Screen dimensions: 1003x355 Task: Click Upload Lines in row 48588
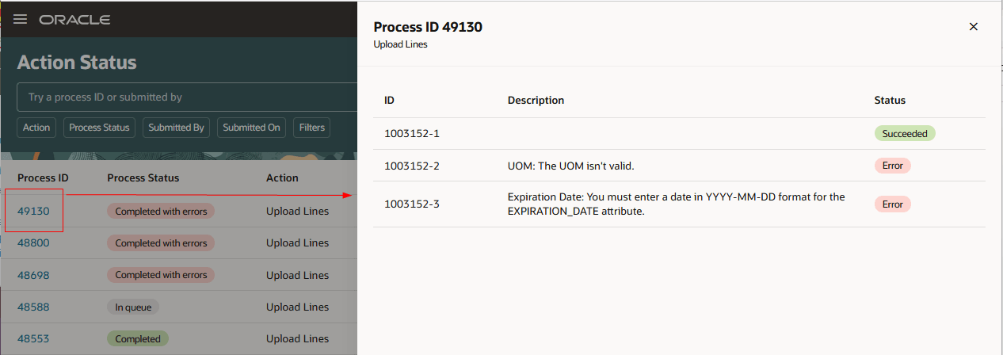297,307
